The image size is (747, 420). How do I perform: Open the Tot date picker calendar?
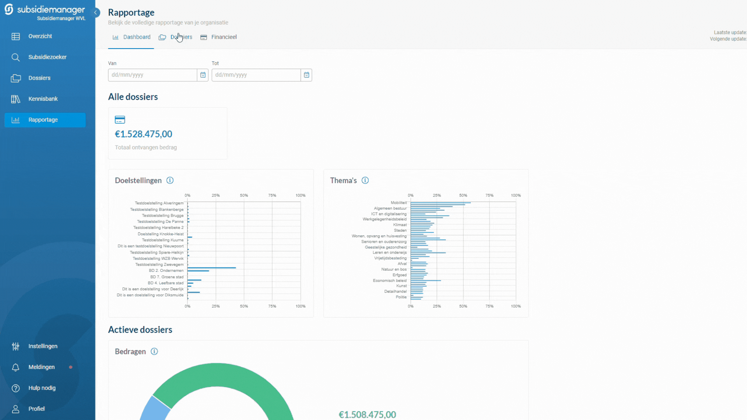[307, 75]
